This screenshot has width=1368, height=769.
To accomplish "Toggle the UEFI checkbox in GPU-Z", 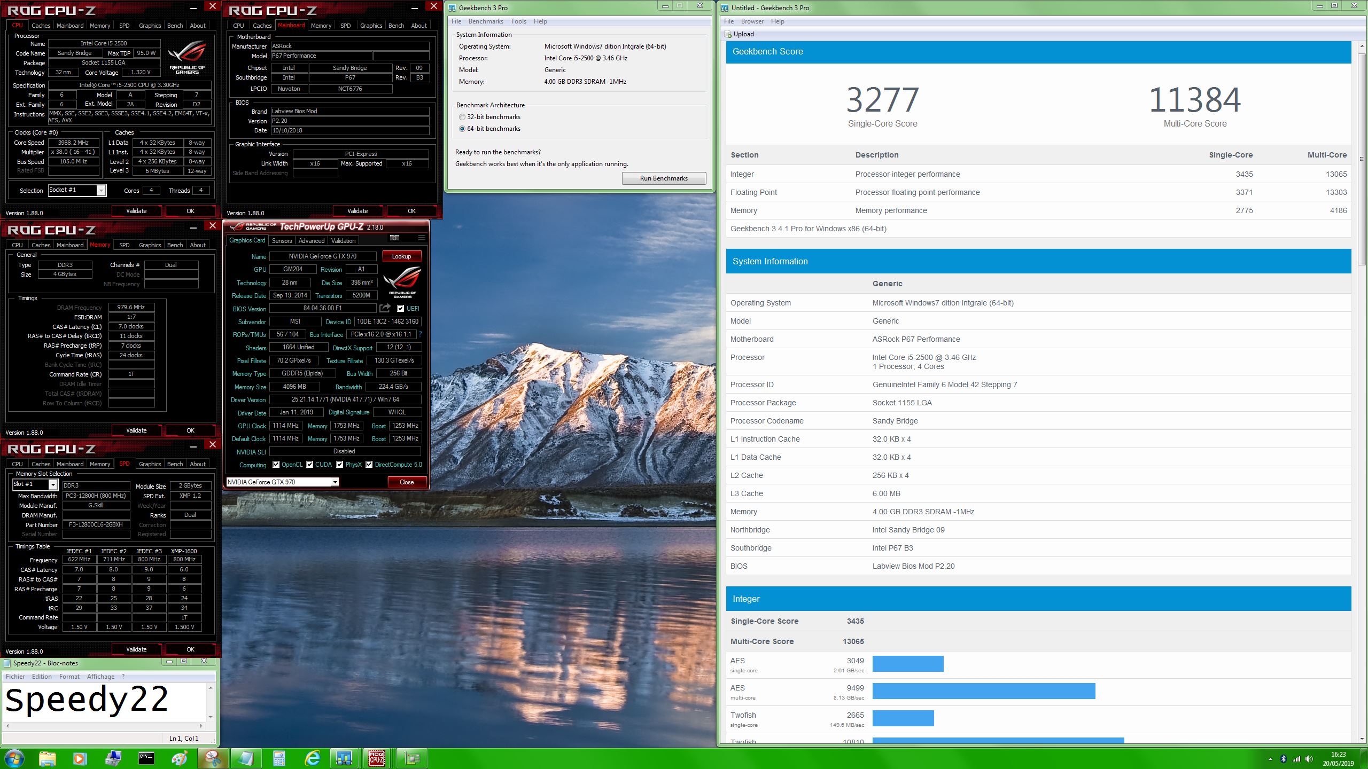I will pos(400,308).
